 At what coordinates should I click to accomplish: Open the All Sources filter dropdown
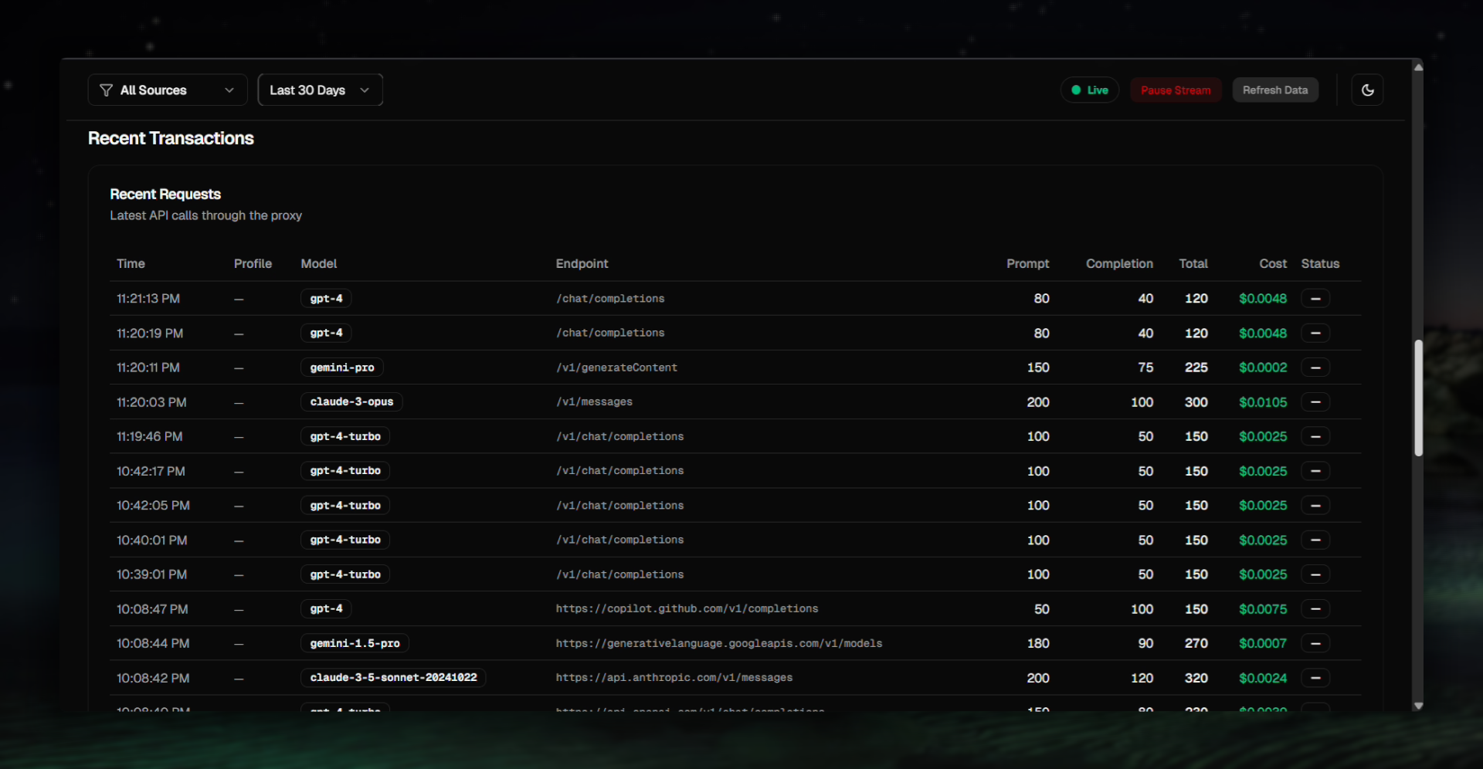[167, 90]
